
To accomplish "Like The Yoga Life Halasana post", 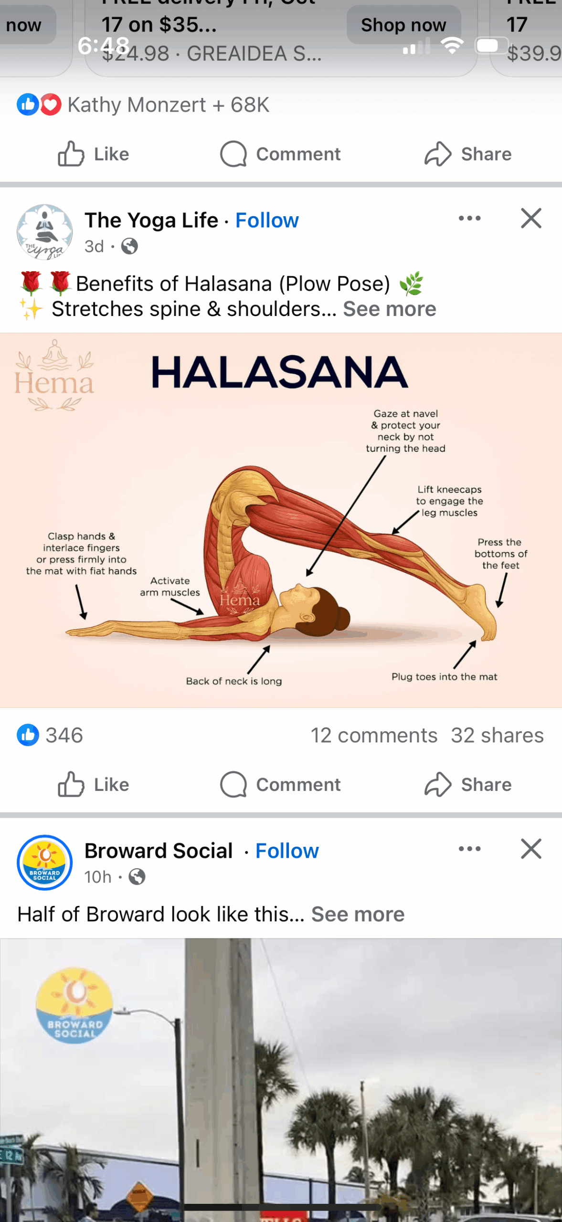I will 93,784.
